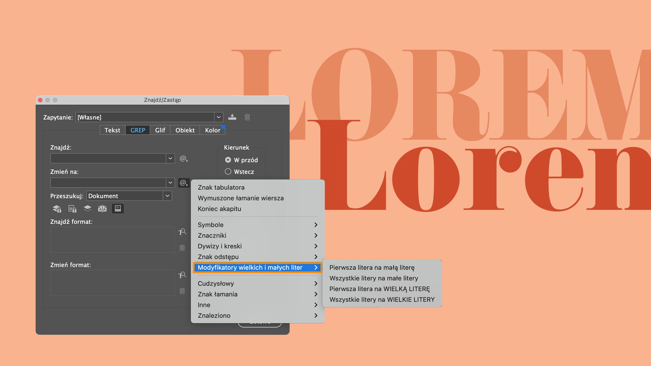Select the W przód direction radio

(228, 160)
